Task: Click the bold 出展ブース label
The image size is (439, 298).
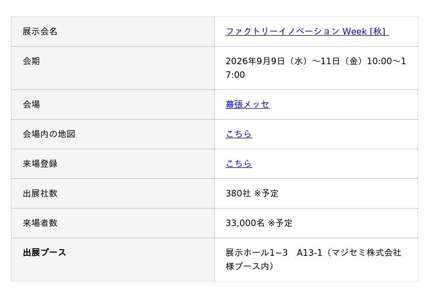Action: click(44, 252)
